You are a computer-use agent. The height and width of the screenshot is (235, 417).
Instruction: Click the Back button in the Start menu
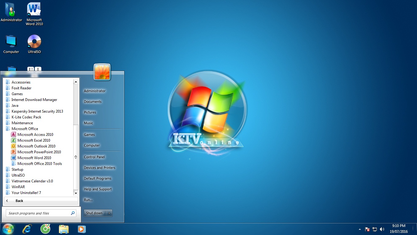[x=41, y=201]
